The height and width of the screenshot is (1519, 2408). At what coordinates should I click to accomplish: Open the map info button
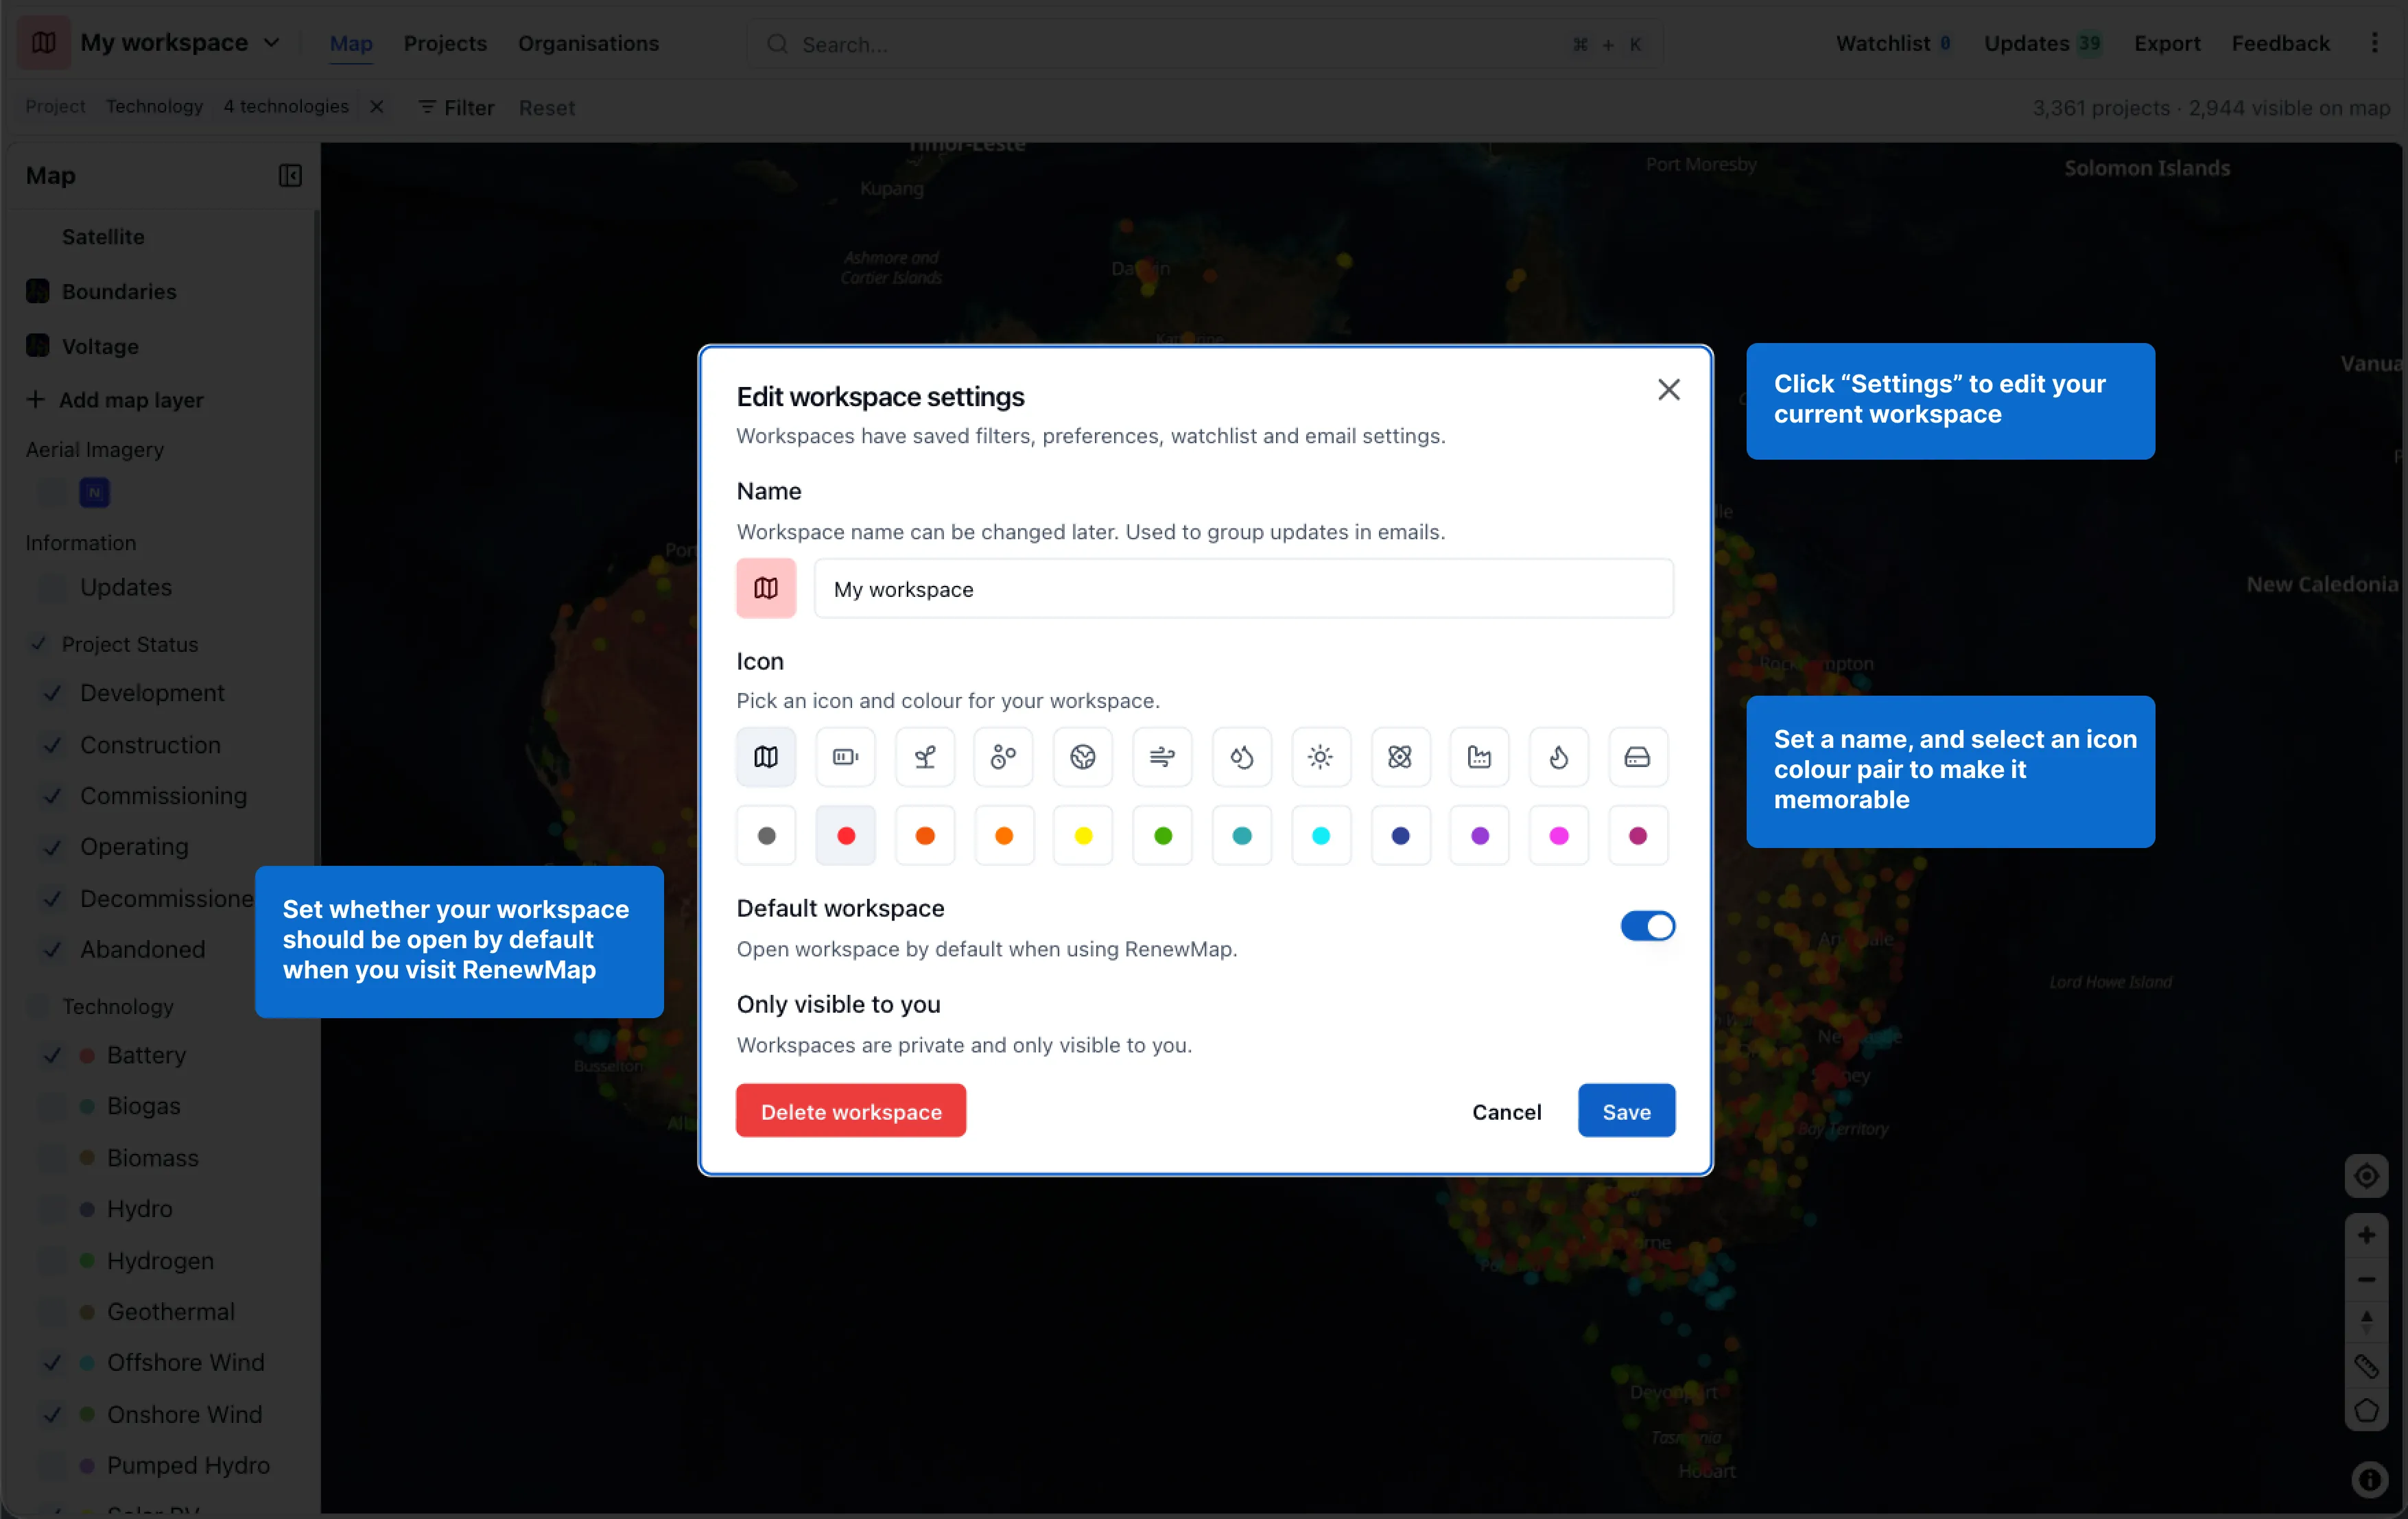(x=2369, y=1479)
